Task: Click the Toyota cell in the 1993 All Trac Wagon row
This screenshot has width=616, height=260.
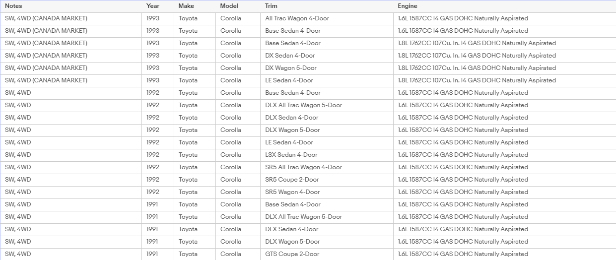Action: pyautogui.click(x=195, y=18)
